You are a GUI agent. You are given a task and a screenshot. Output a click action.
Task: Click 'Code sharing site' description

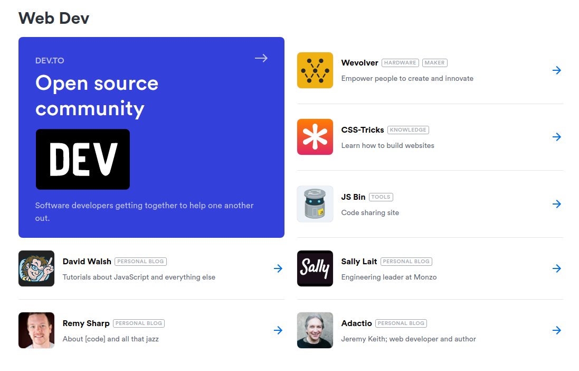(370, 212)
